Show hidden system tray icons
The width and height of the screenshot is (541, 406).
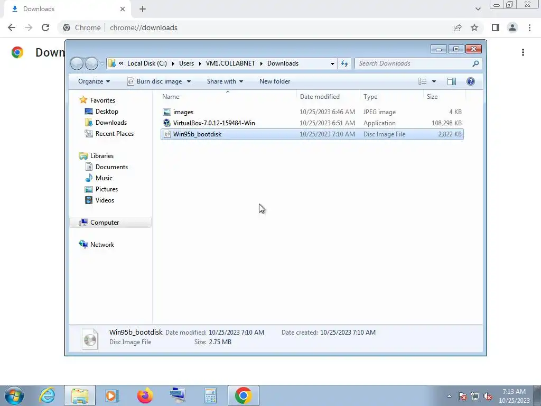449,396
